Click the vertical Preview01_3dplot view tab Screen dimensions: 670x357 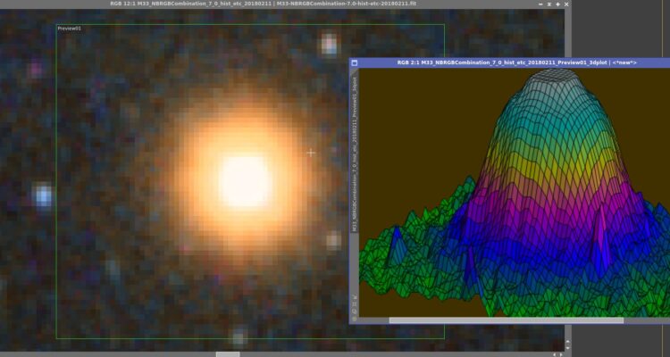tap(355, 154)
